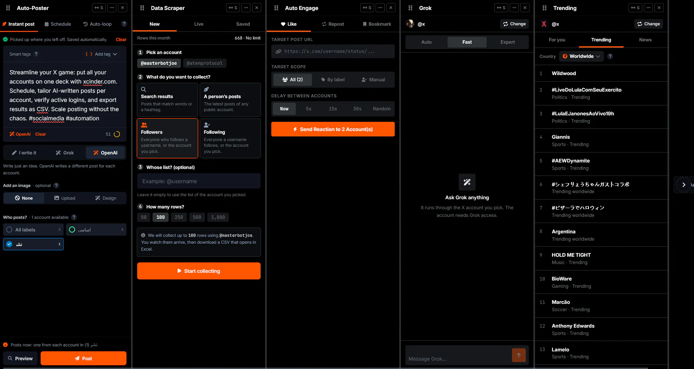The image size is (694, 369).
Task: Switch to Auto-loop tab
Action: pos(97,24)
